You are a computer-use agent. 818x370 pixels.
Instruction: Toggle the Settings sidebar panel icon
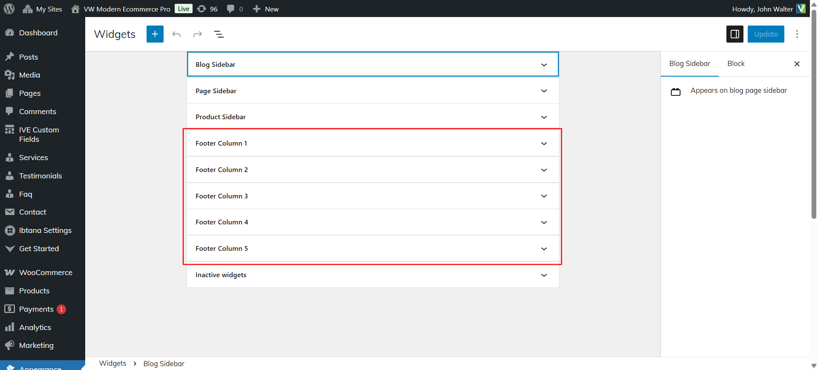point(735,34)
